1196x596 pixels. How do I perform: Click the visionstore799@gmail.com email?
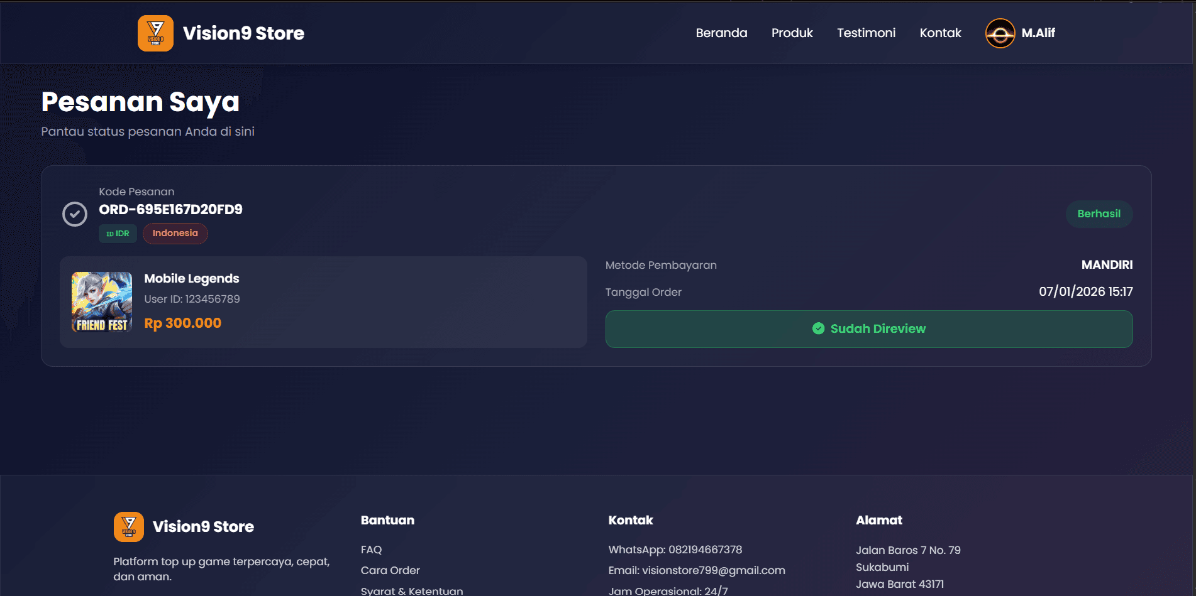[713, 570]
